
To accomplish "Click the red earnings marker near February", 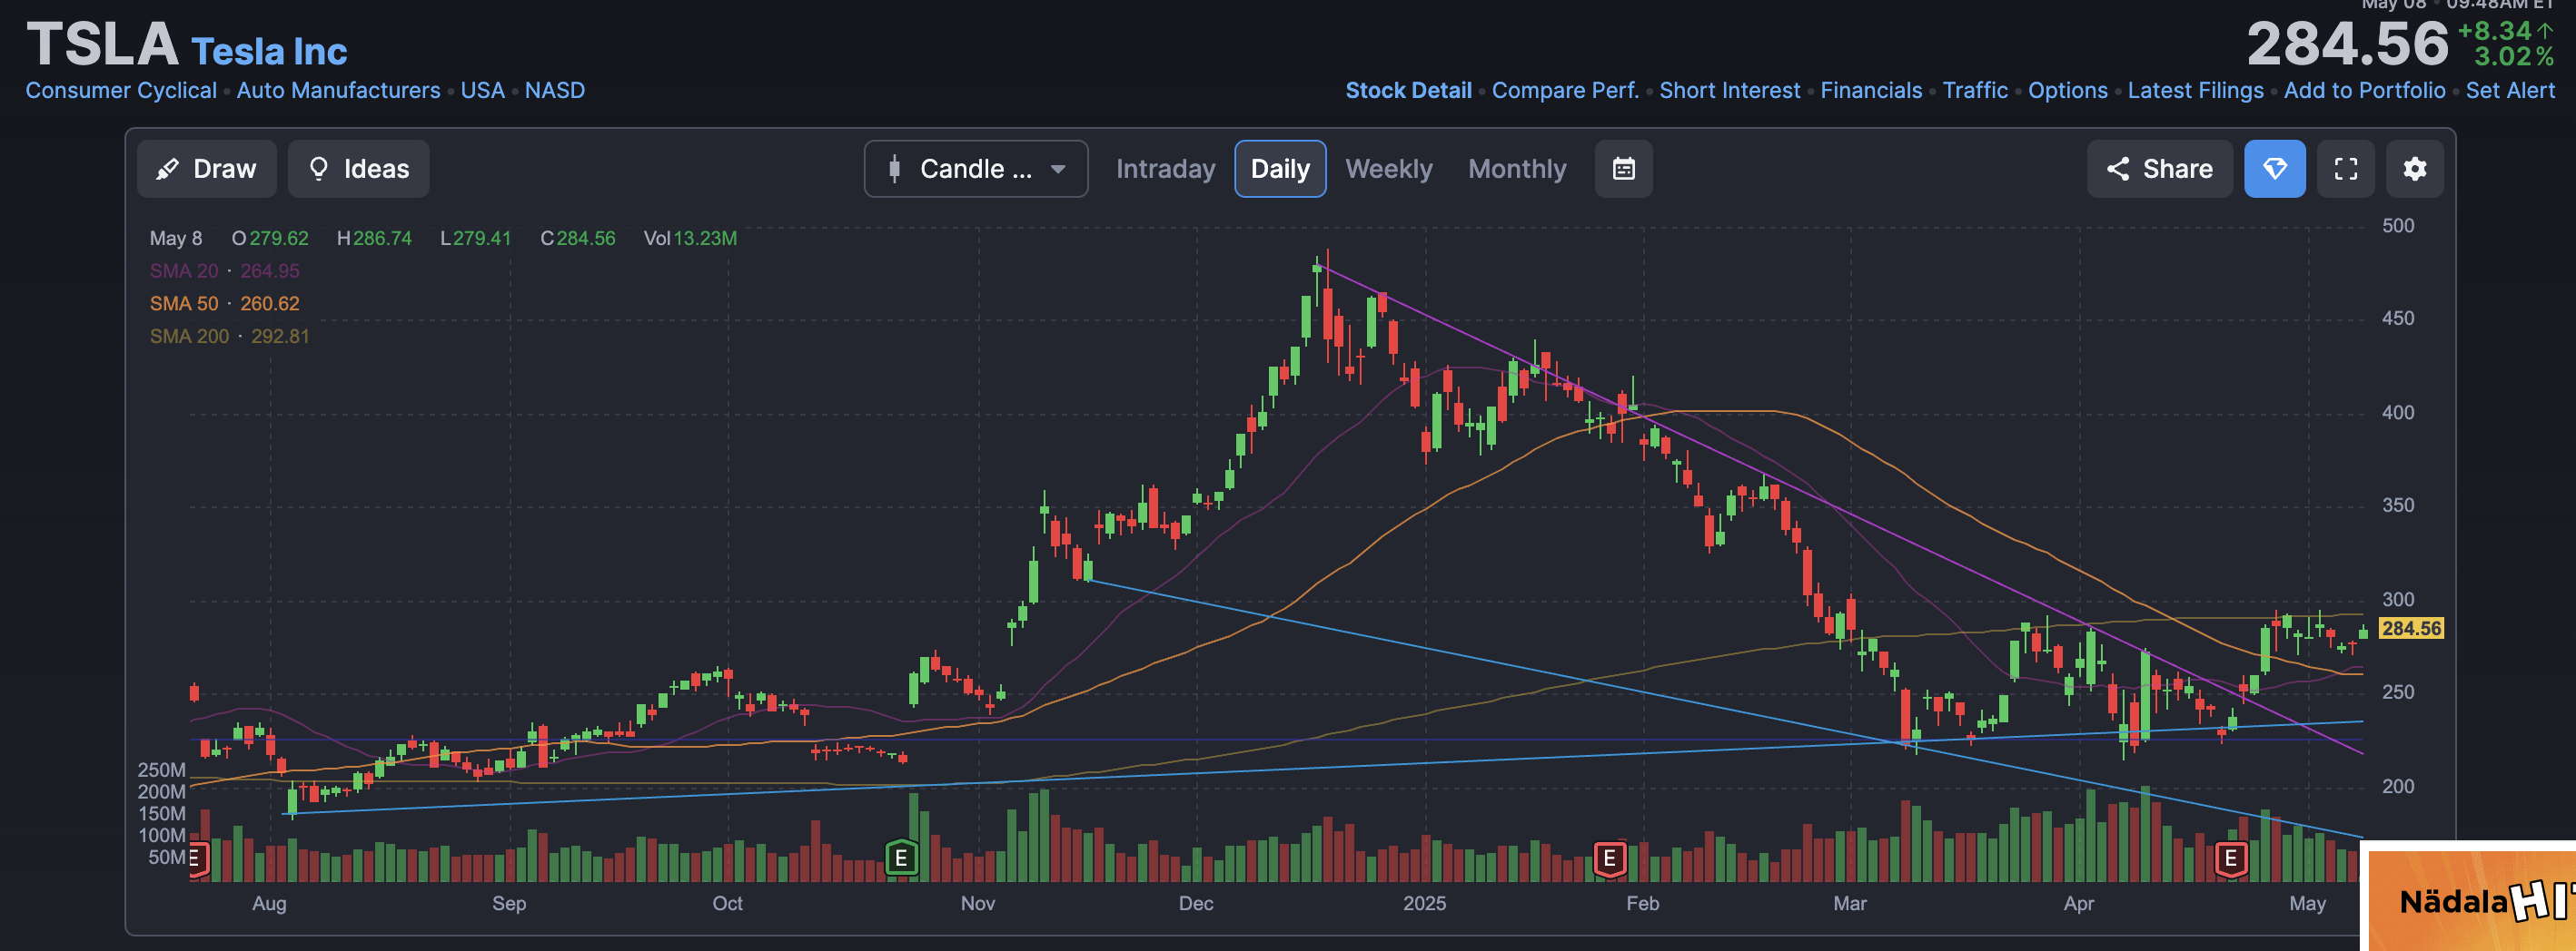I will (1609, 858).
